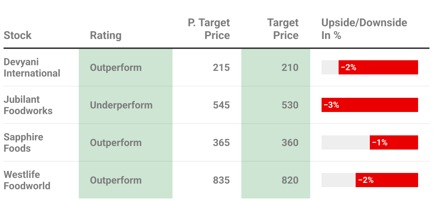Click target price 820 cell
Image resolution: width=433 pixels, height=202 pixels.
pyautogui.click(x=290, y=180)
